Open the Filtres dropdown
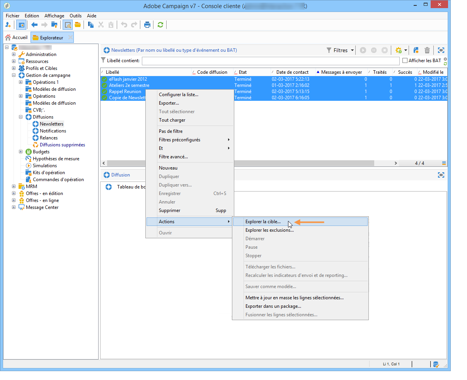467x380 pixels. click(x=340, y=50)
